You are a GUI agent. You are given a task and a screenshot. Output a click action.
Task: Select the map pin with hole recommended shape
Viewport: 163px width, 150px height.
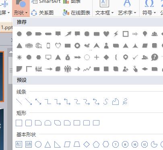tap(126, 57)
